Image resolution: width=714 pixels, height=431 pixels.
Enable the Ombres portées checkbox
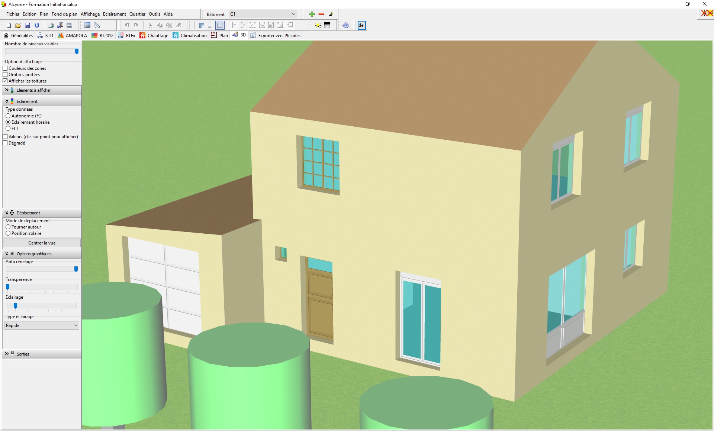5,75
